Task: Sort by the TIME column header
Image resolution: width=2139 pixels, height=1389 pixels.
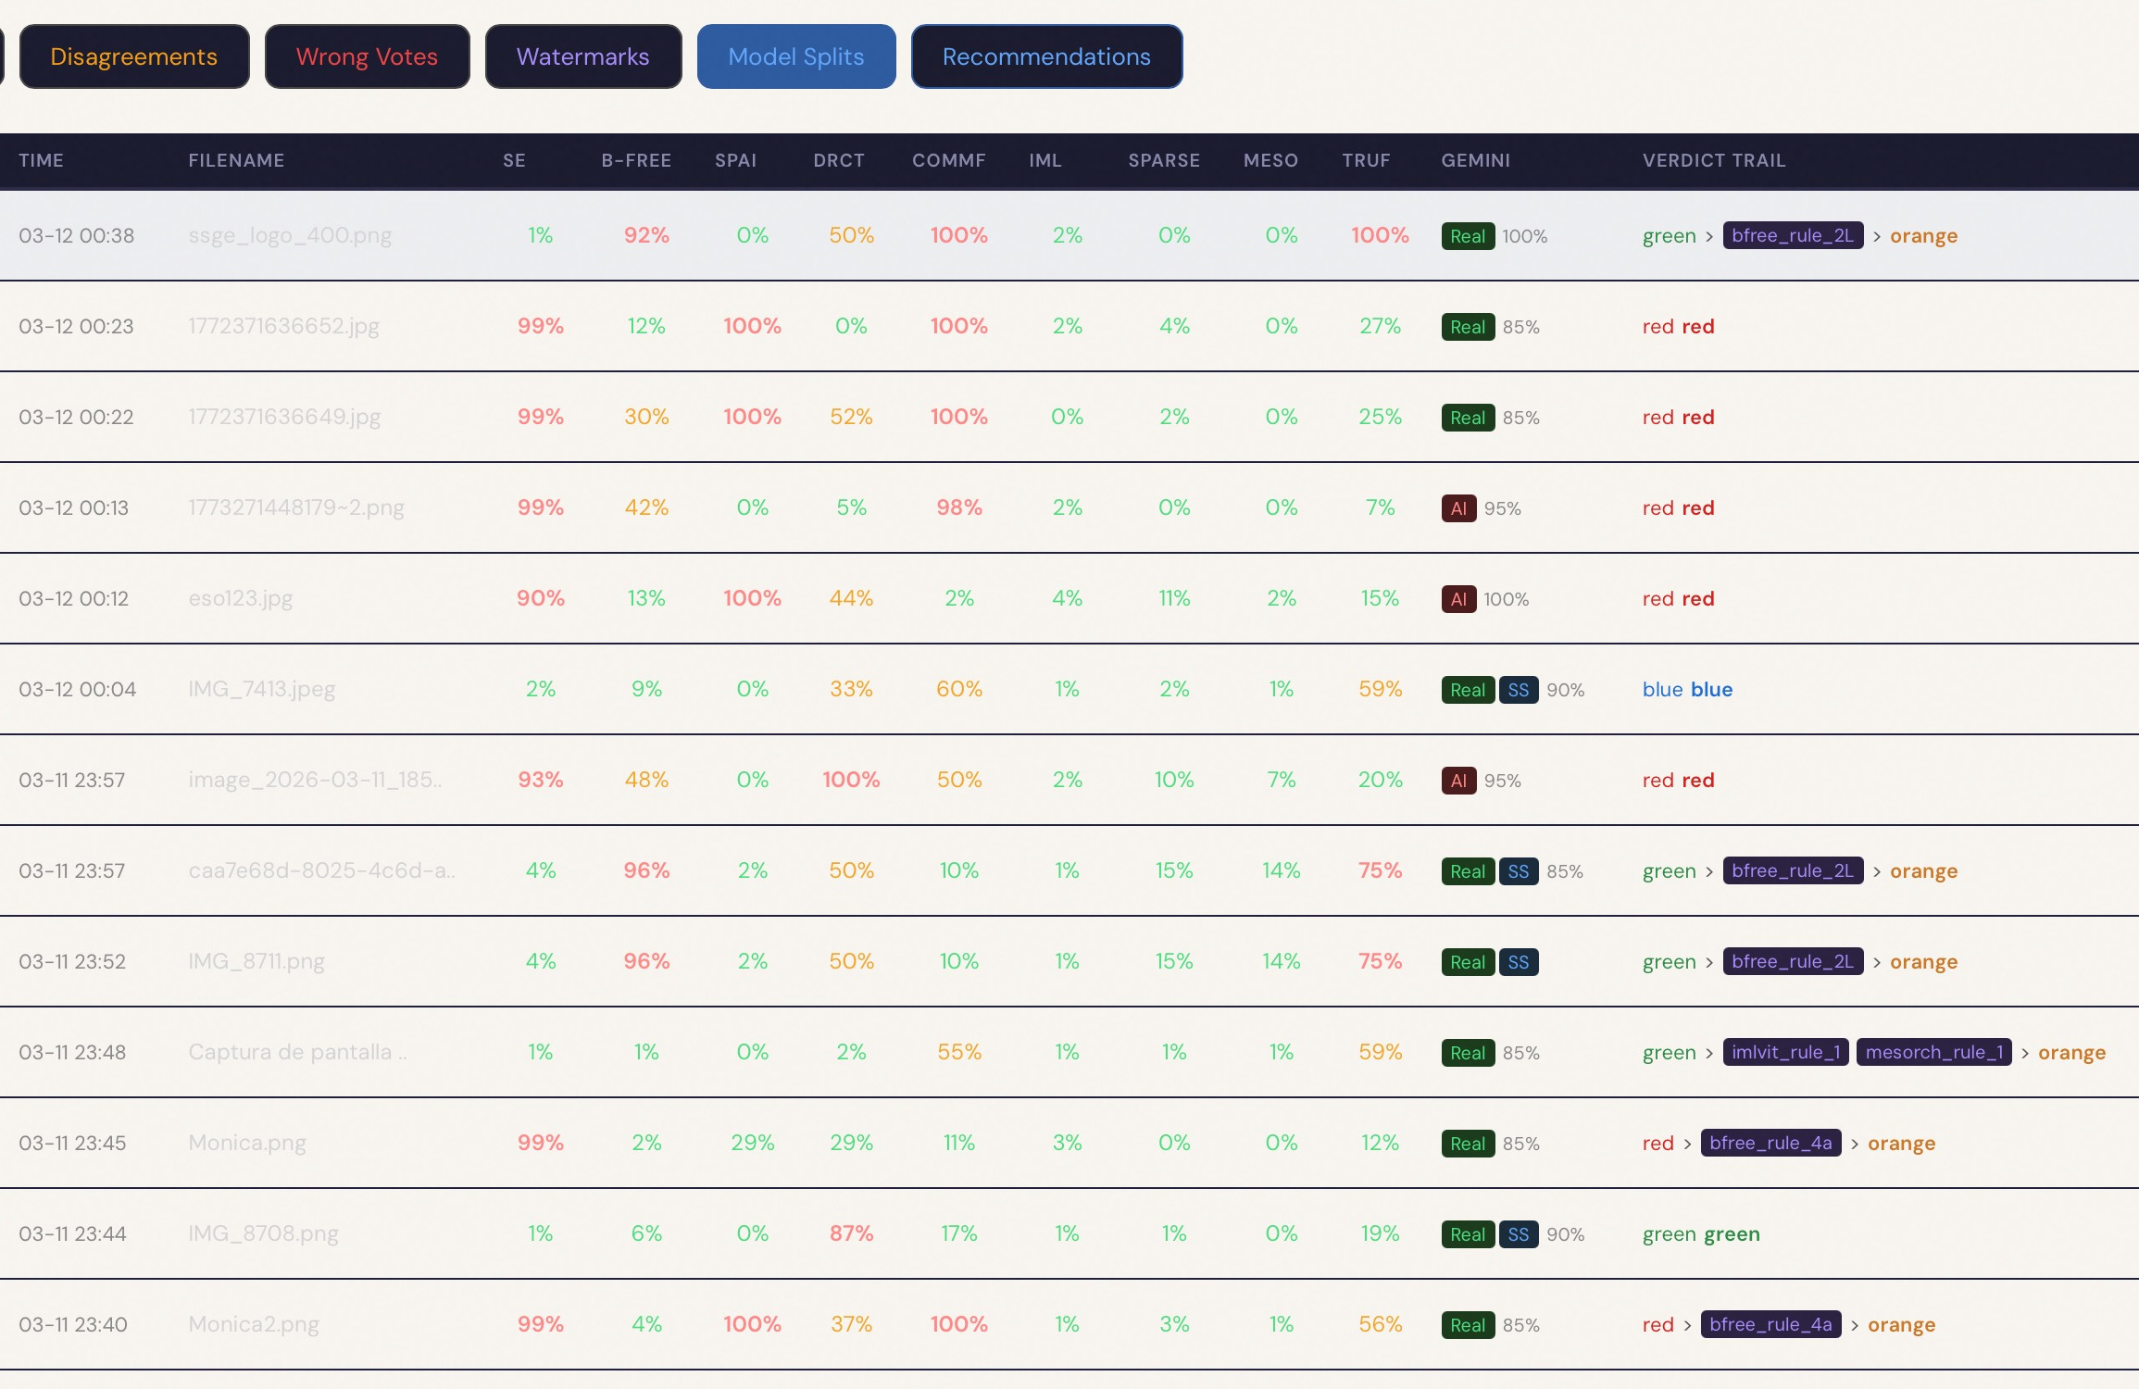Action: tap(41, 160)
